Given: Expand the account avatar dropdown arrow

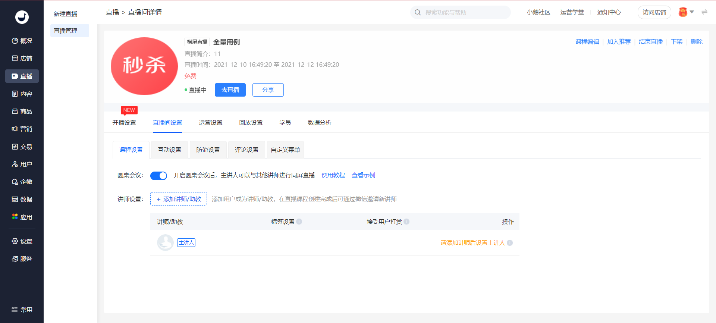Looking at the screenshot, I should pos(692,12).
